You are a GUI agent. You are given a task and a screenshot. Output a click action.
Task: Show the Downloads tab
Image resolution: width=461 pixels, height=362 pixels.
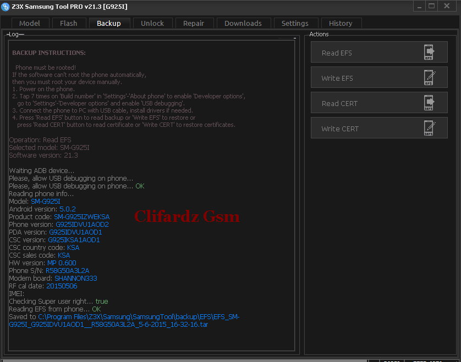pos(243,23)
